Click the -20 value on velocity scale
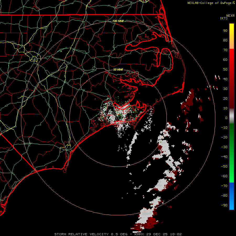Viewport: 236px width, 236px height. point(224,137)
